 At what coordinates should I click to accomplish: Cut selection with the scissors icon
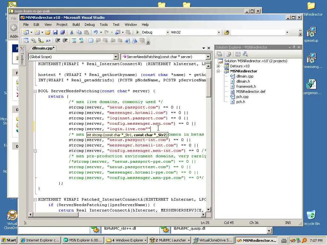pos(72,32)
